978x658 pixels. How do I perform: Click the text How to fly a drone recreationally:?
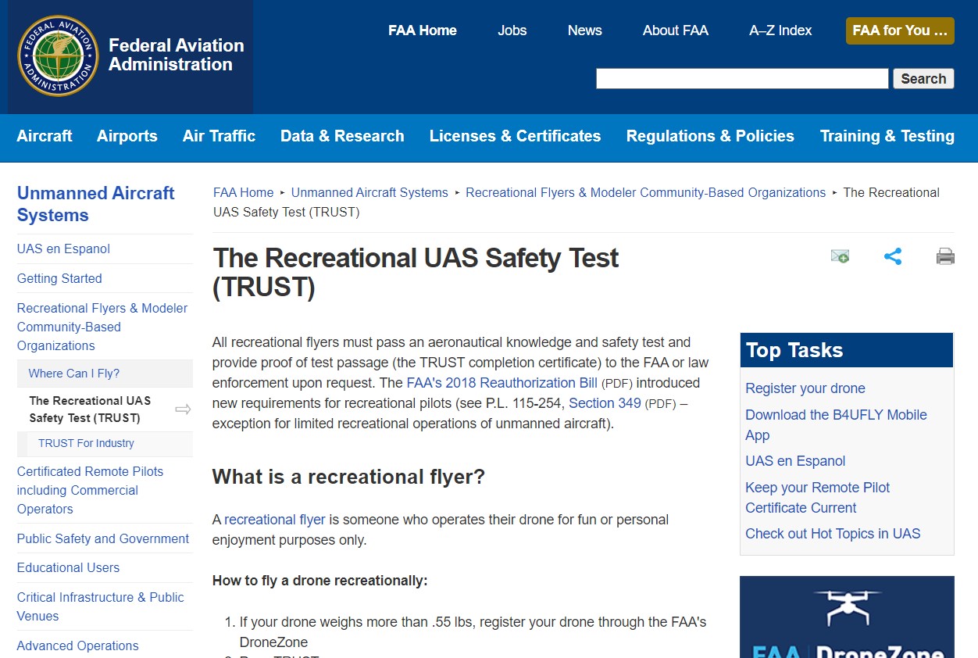(320, 581)
